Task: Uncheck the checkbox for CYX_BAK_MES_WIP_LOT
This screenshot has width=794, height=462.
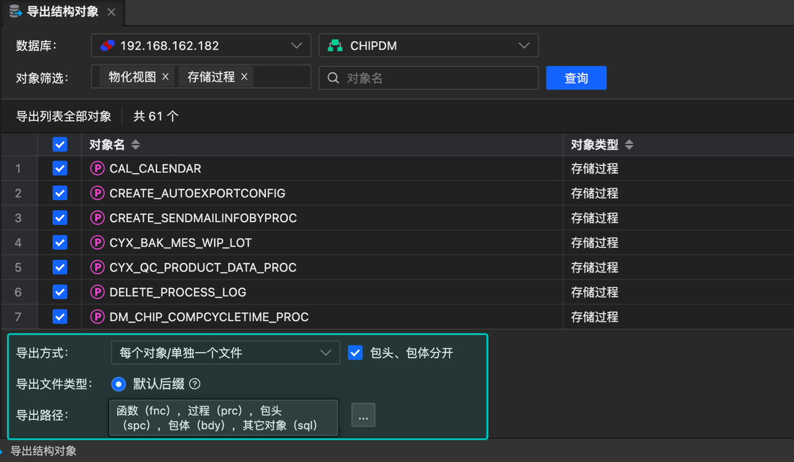Action: click(x=60, y=242)
